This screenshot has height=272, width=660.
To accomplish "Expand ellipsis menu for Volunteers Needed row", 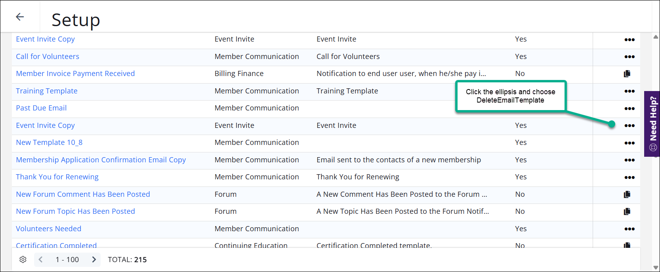I will [x=629, y=229].
